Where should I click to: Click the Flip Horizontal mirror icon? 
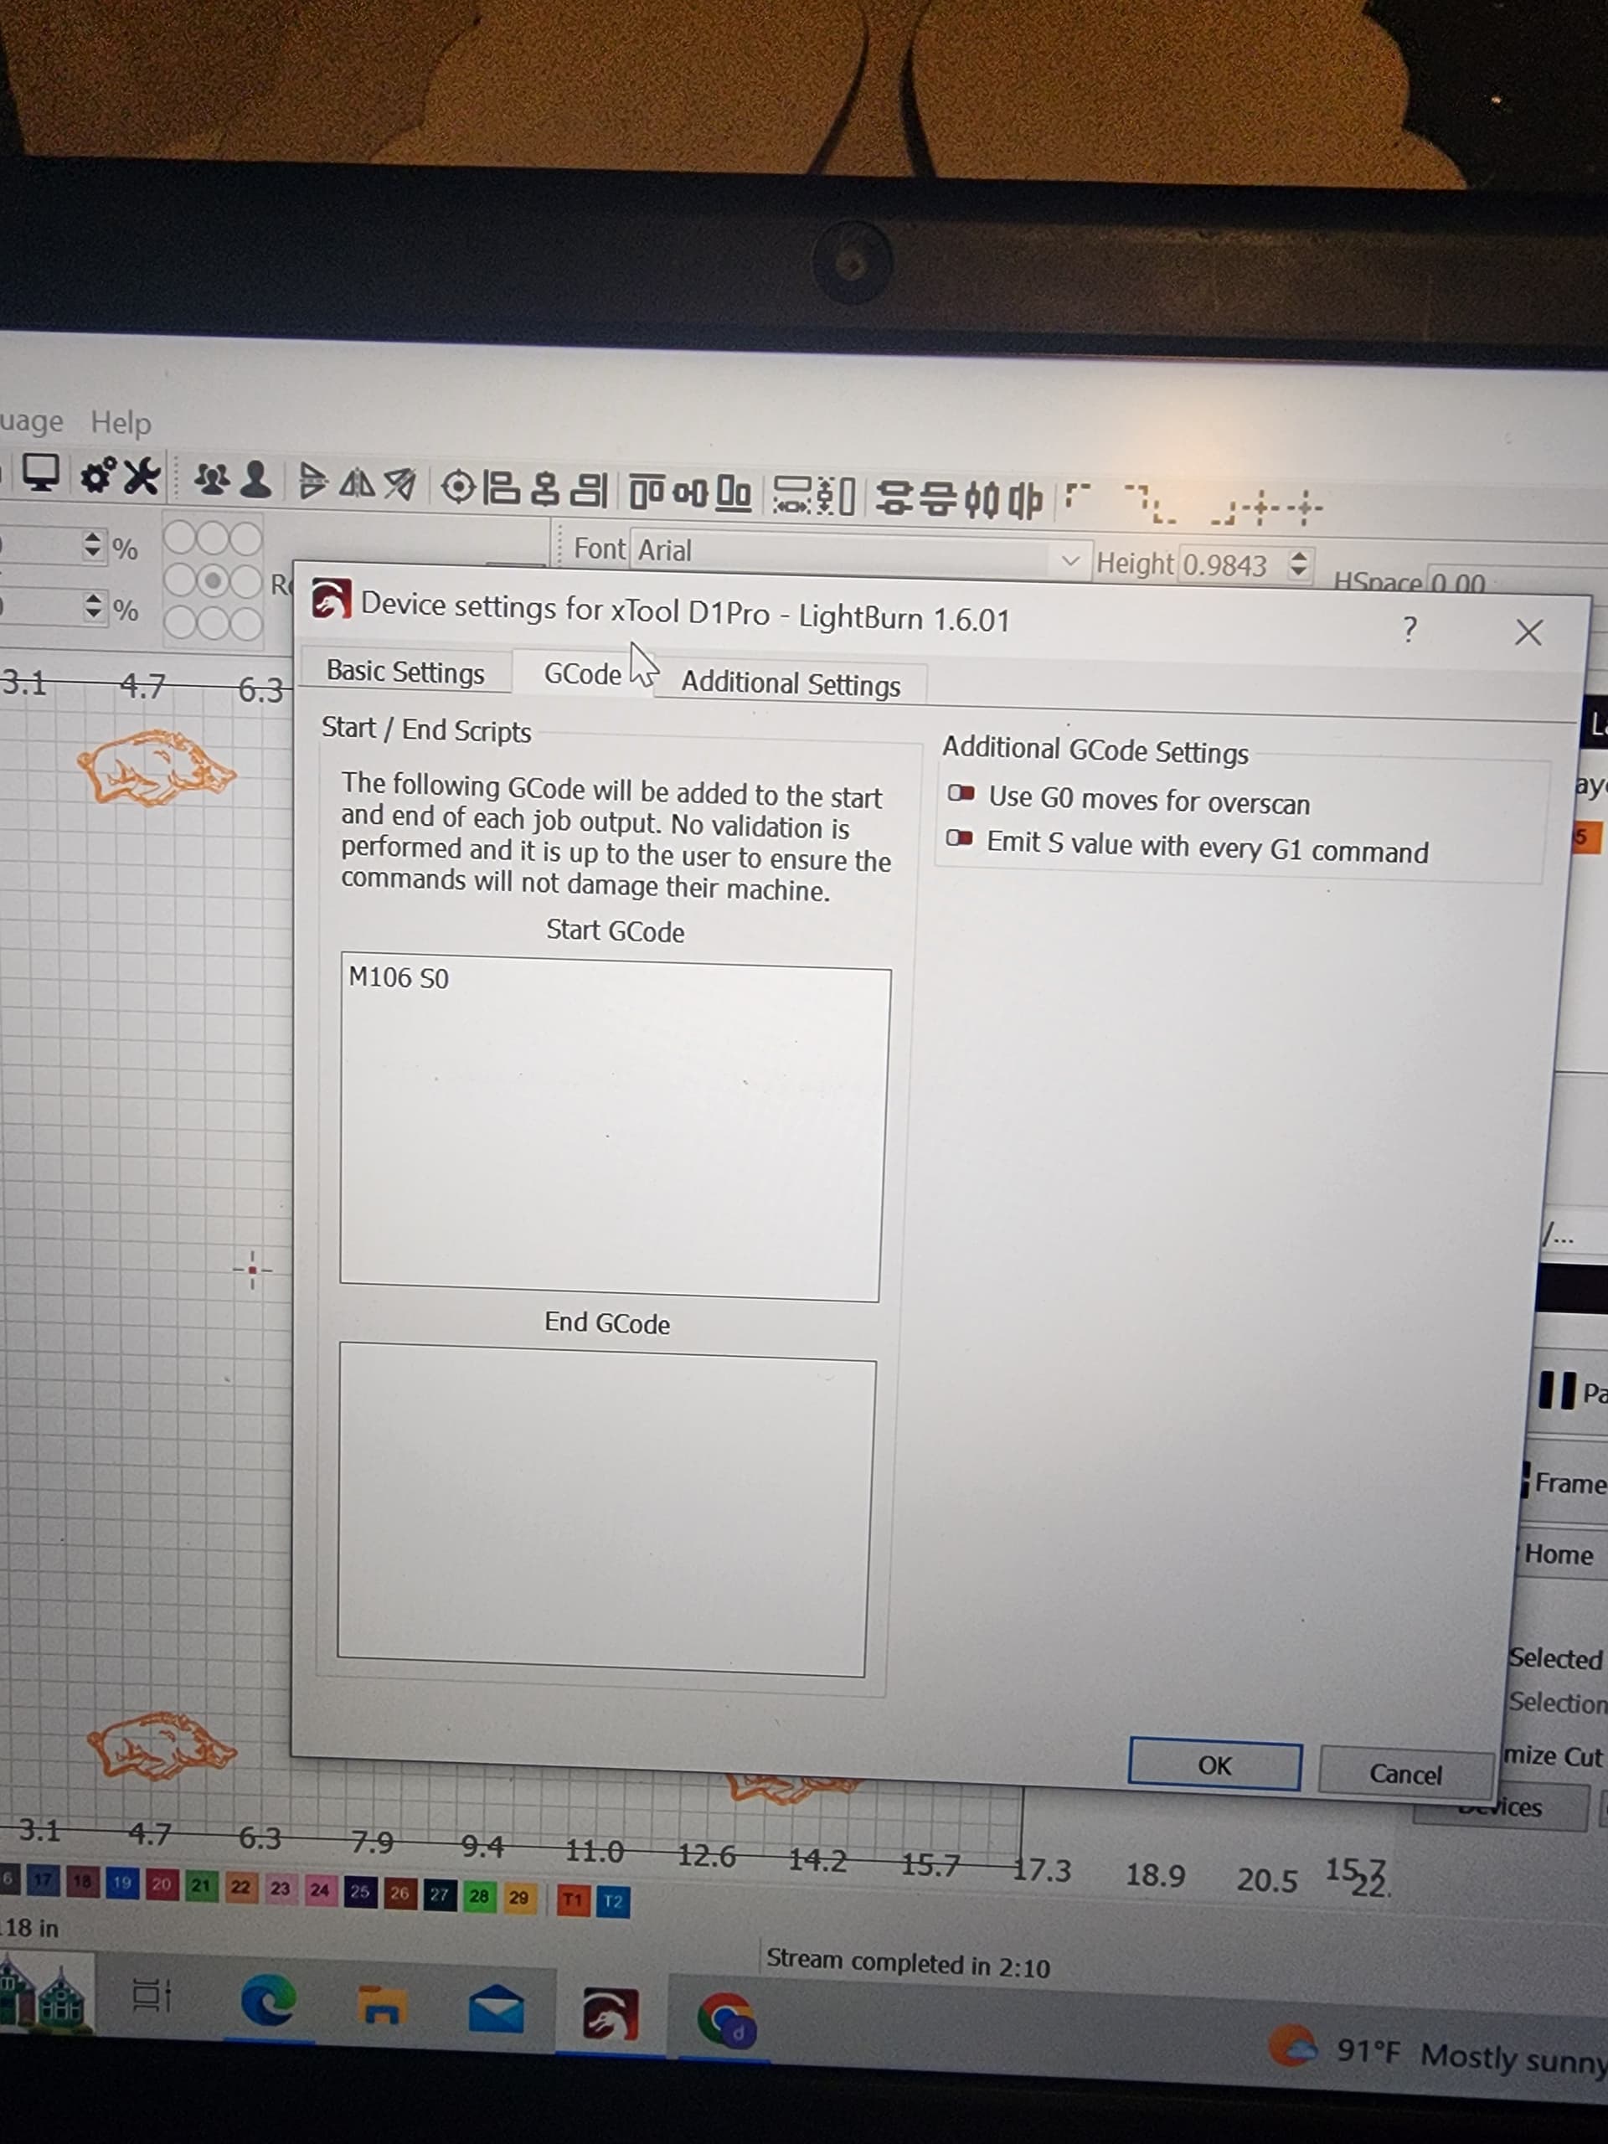tap(358, 482)
